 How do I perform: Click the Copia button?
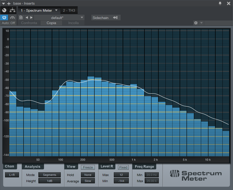(51, 23)
